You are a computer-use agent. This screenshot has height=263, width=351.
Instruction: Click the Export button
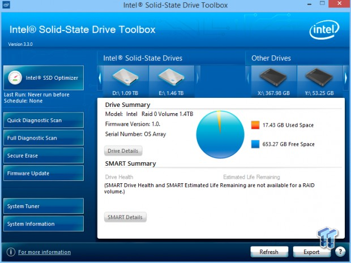point(311,252)
